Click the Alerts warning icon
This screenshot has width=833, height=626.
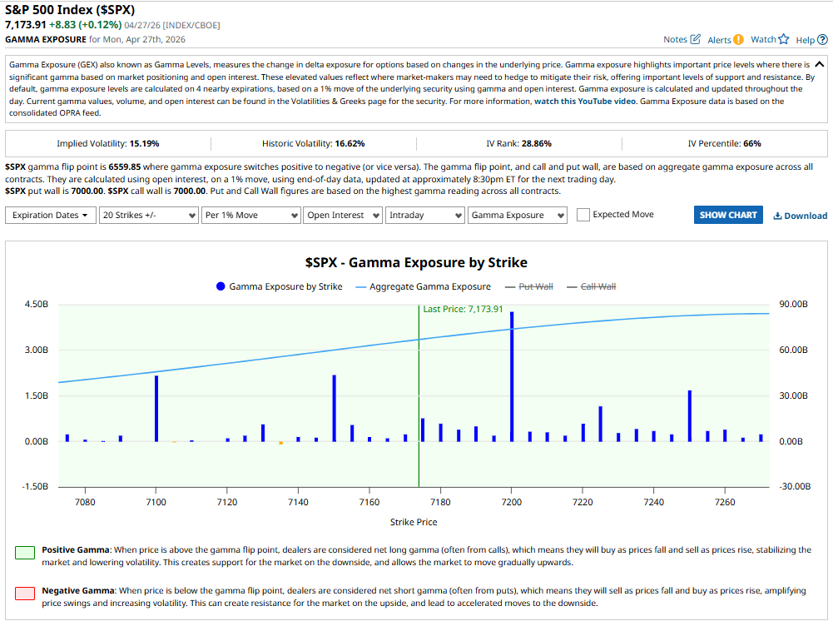coord(738,39)
